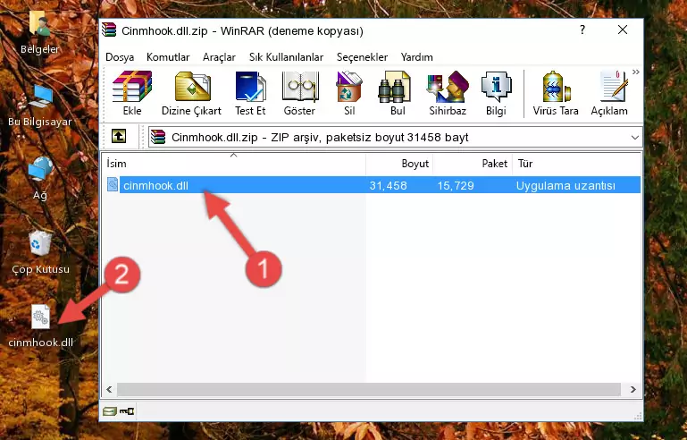The height and width of the screenshot is (440, 687).
Task: Click the Sil (Delete) toolbar icon
Action: pyautogui.click(x=349, y=93)
